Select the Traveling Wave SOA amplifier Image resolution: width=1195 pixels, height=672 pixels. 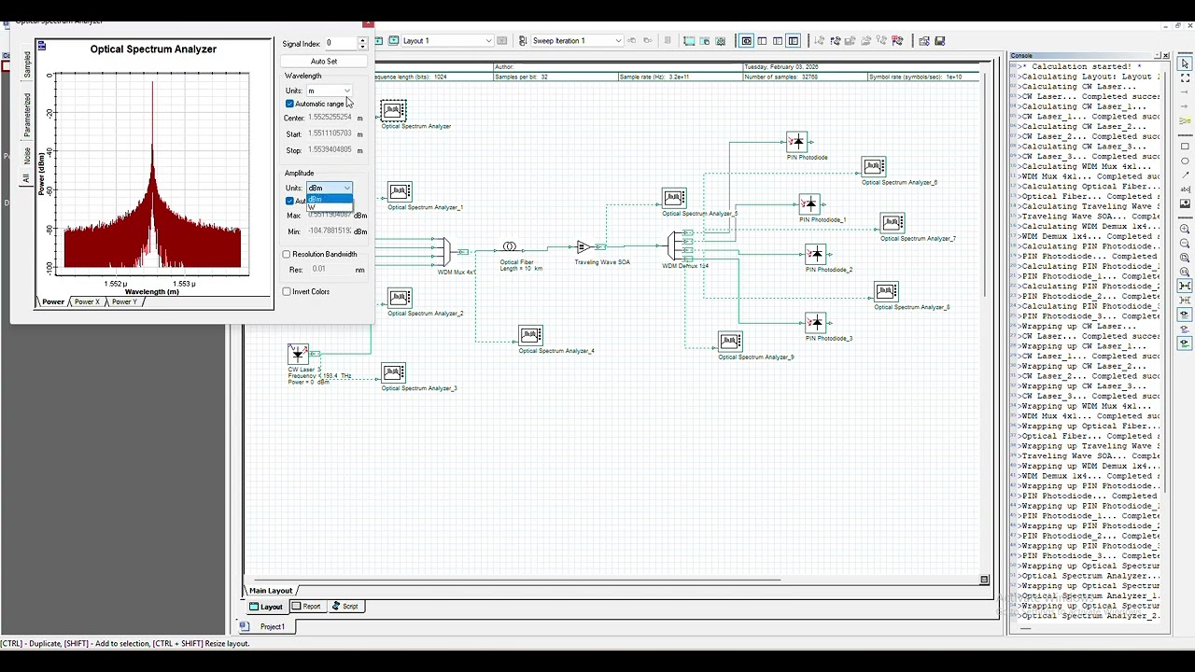[x=584, y=247]
